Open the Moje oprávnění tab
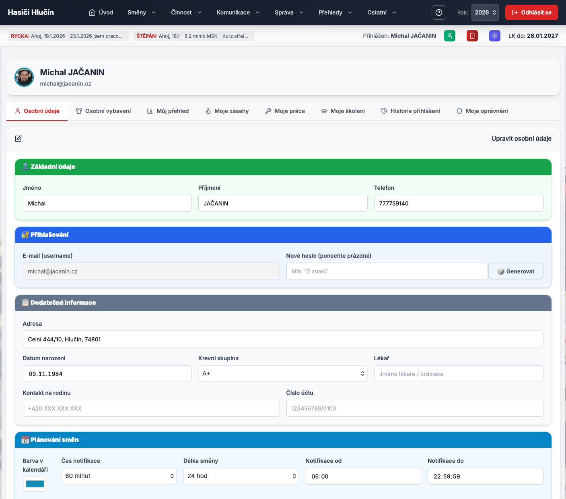The height and width of the screenshot is (499, 566). tap(482, 111)
